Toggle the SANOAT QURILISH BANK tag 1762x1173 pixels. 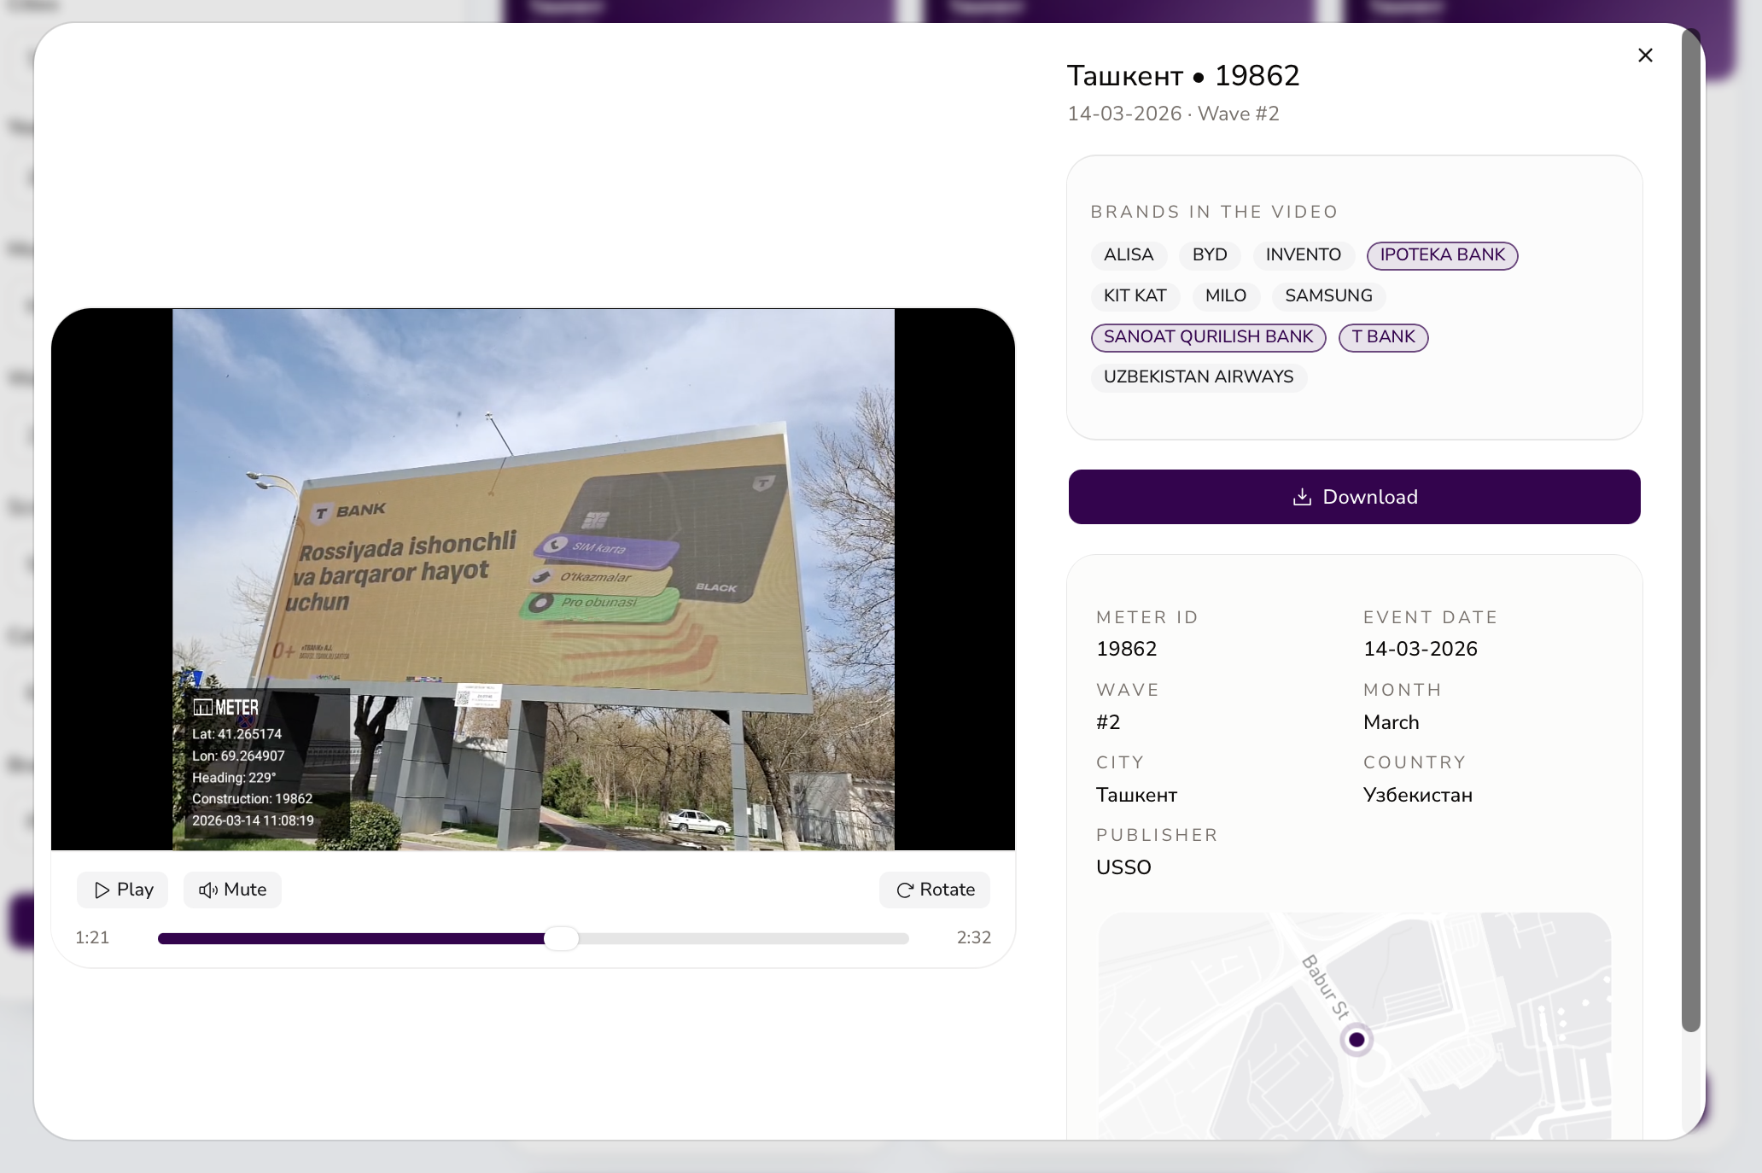click(1208, 337)
